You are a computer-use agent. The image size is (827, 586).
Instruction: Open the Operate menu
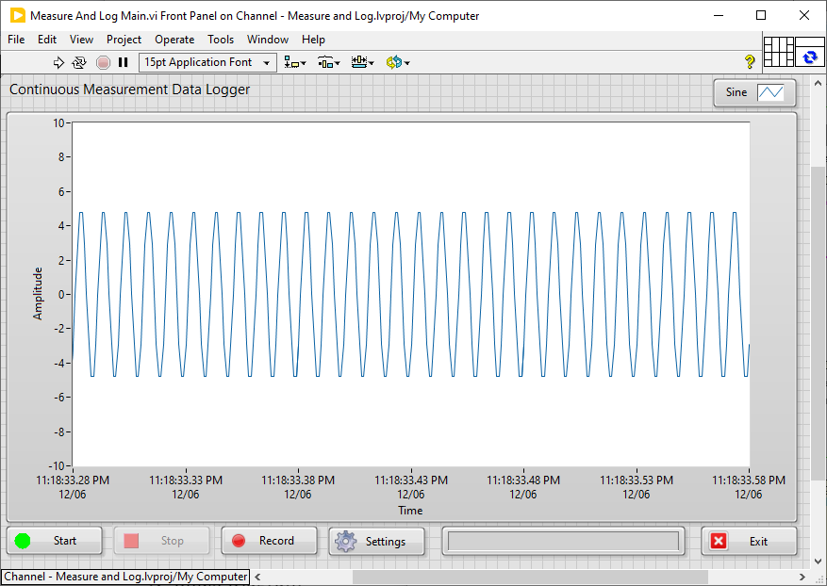(174, 40)
